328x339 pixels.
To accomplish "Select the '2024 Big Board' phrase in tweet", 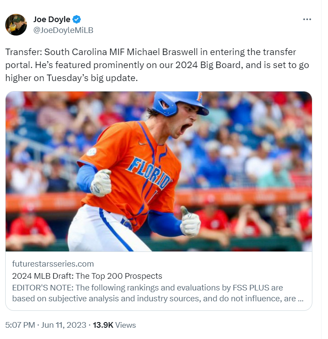I will point(208,65).
